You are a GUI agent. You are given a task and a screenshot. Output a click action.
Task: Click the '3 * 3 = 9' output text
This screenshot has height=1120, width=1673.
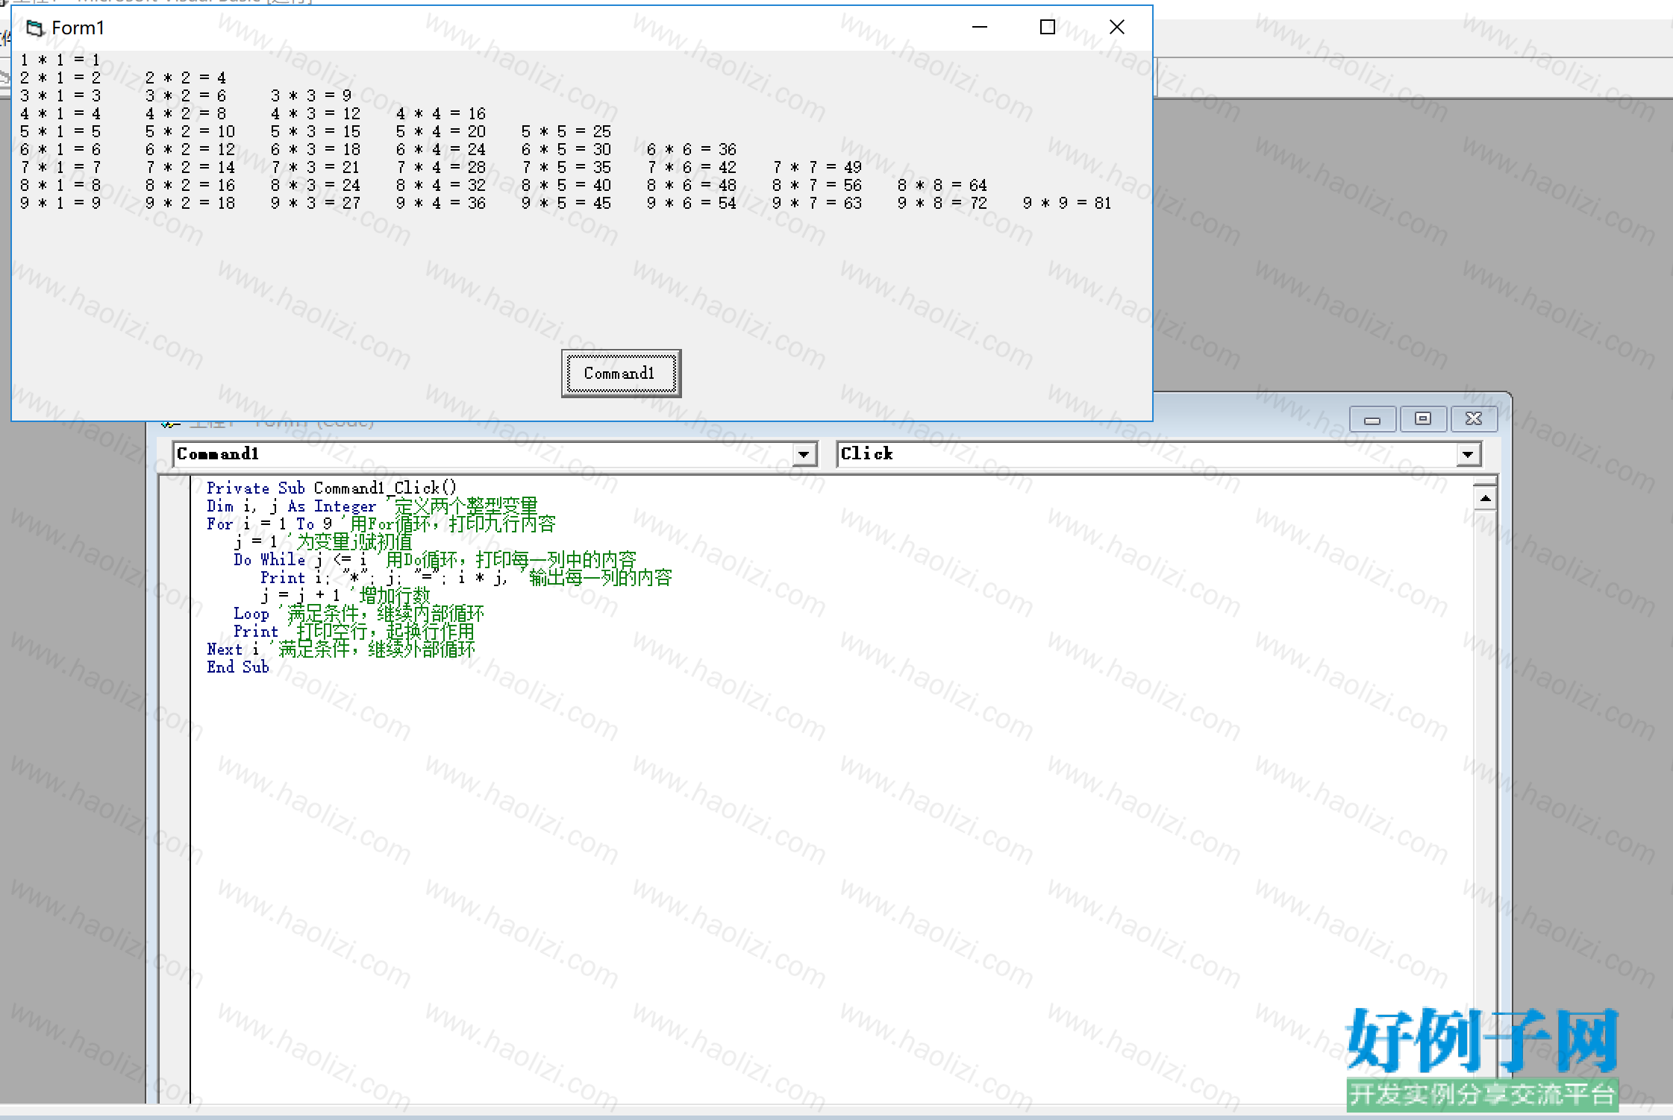[x=311, y=95]
